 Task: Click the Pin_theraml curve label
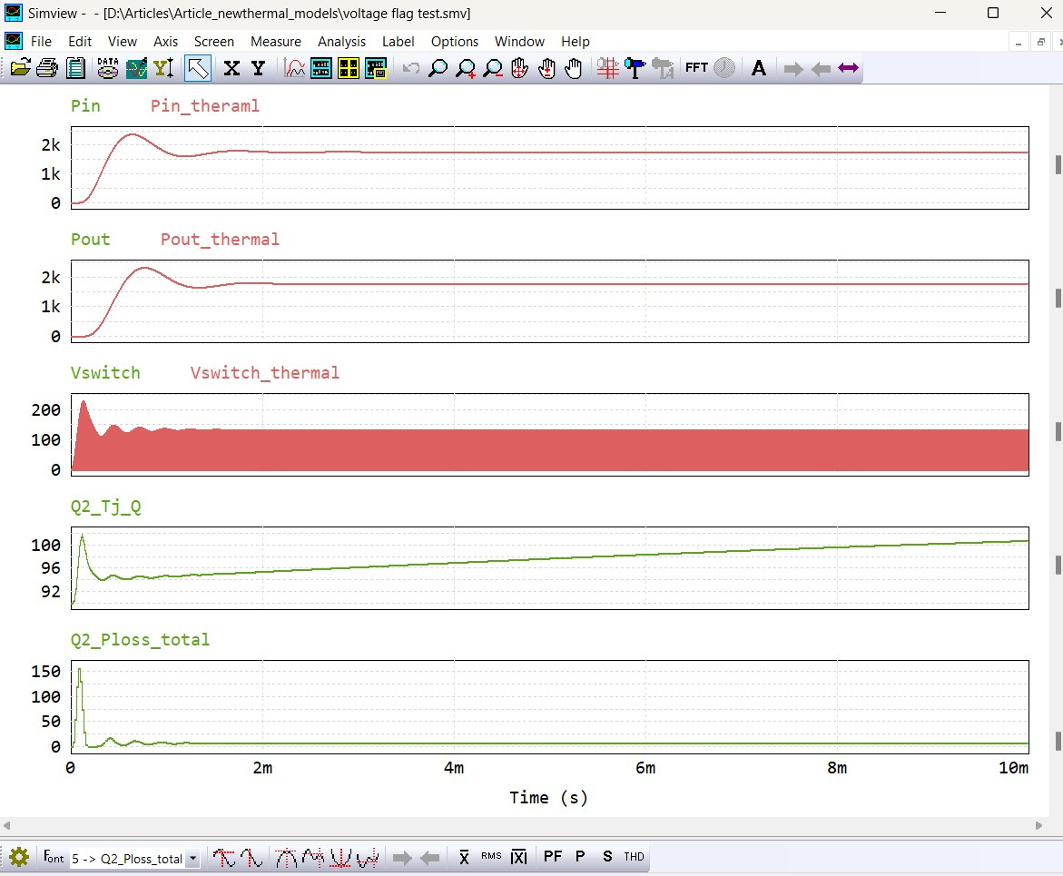(x=205, y=106)
